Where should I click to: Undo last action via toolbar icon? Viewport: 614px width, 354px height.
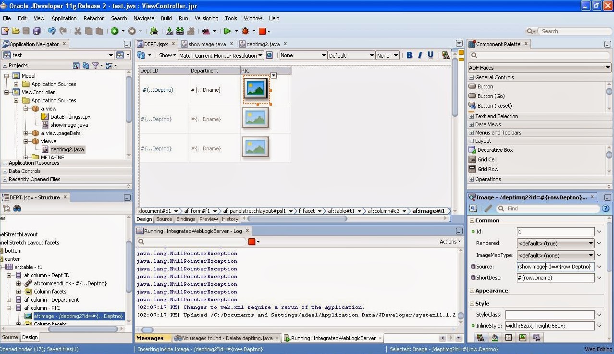(52, 30)
